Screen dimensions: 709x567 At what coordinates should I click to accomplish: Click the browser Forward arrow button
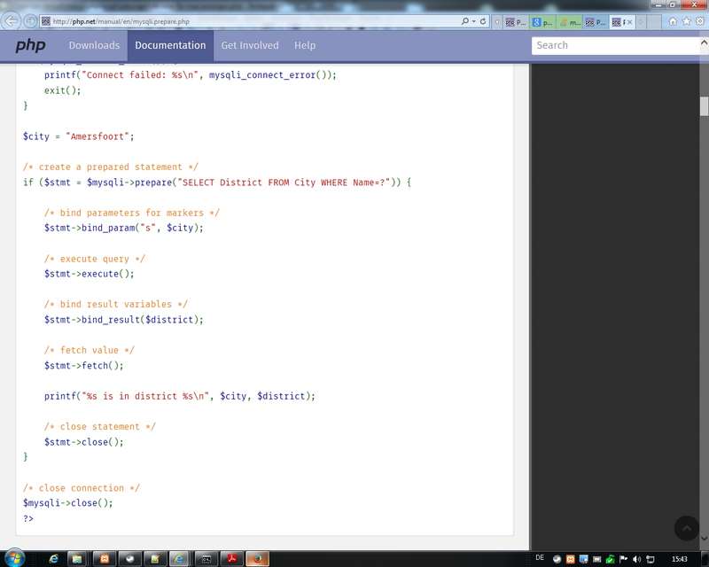coord(31,20)
